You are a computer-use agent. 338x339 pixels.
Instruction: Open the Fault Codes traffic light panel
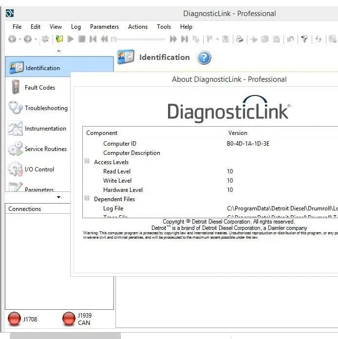(x=16, y=88)
